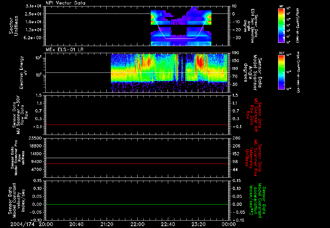
Task: Click the '00:00' time tick label
Action: 229,224
